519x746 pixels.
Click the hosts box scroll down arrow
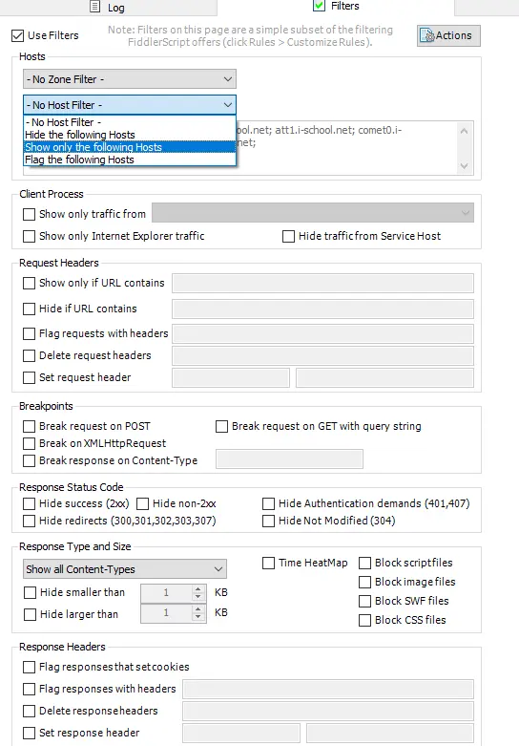point(465,165)
